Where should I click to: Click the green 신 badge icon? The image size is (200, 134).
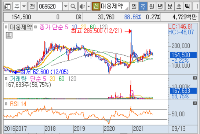coord(96,6)
